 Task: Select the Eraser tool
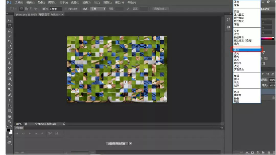click(9, 74)
